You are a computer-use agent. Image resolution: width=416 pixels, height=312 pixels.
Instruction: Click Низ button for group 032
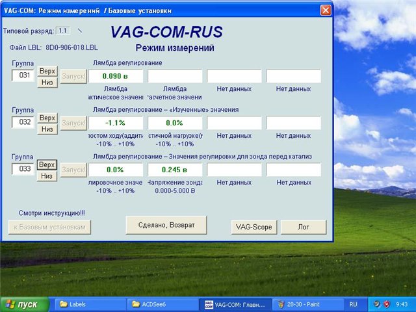pos(47,129)
